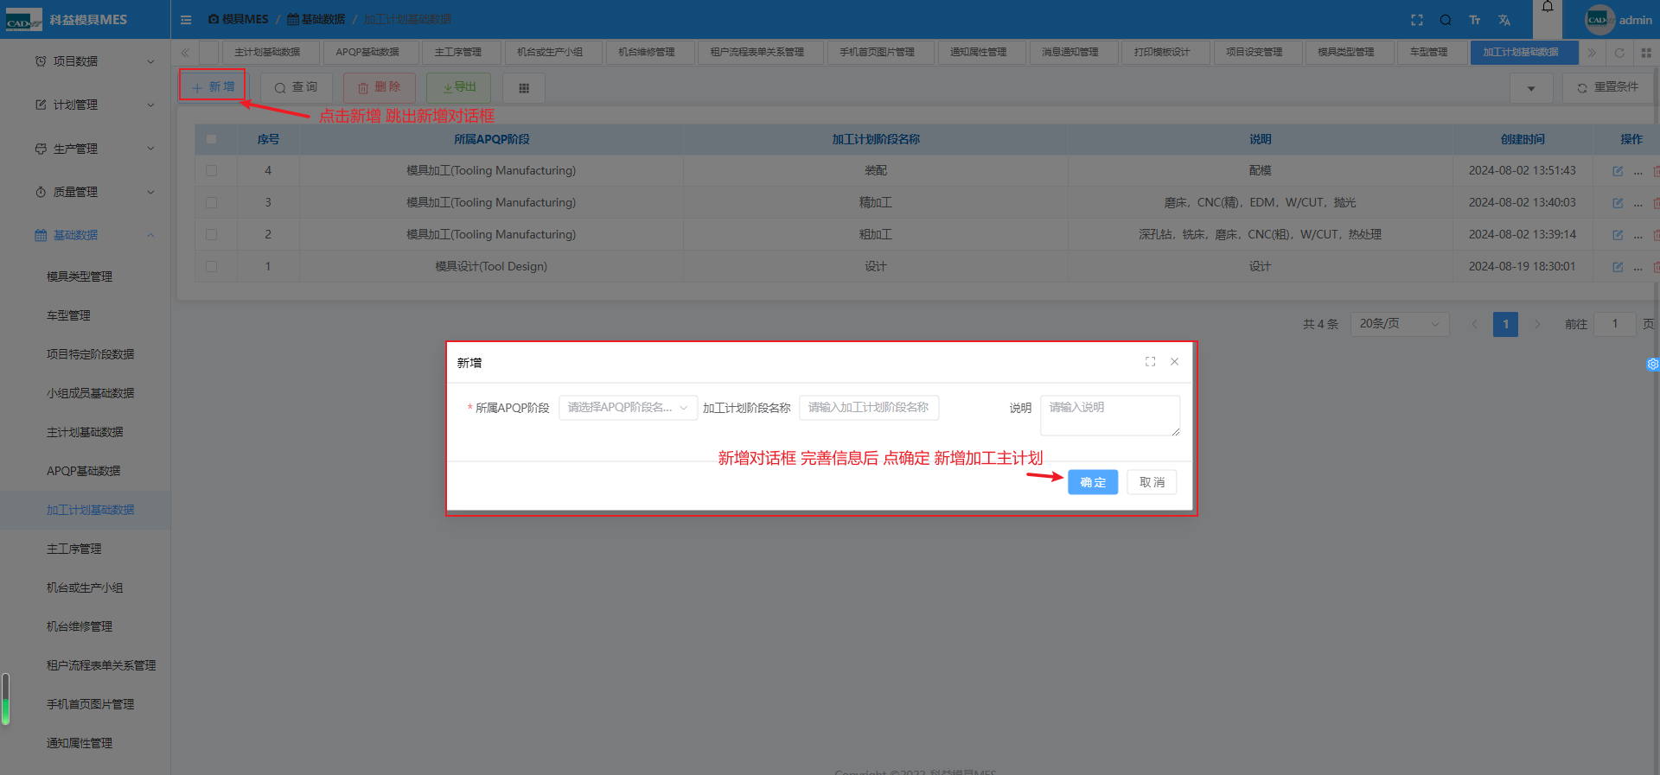Viewport: 1660px width, 775px height.
Task: Edit the 设计 row via pencil icon
Action: (x=1618, y=267)
